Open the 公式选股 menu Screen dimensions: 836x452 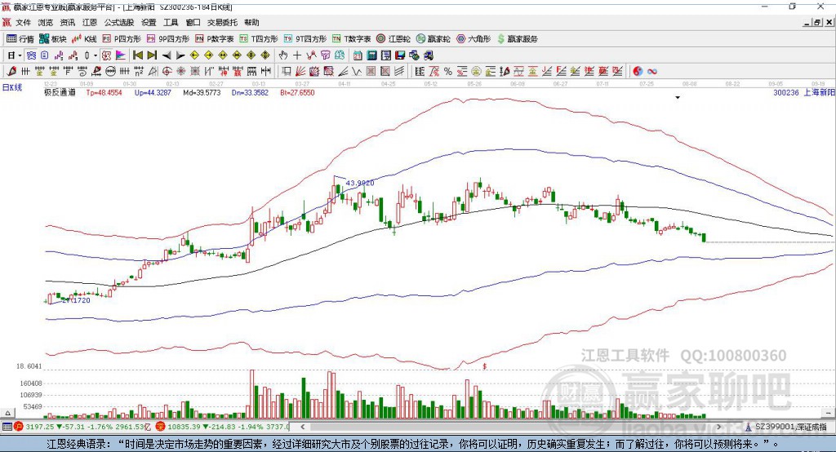(119, 22)
